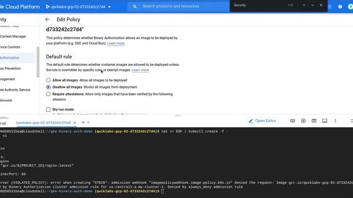Open Certificate Authority Service sidebar item
353x198 pixels.
coord(15,90)
